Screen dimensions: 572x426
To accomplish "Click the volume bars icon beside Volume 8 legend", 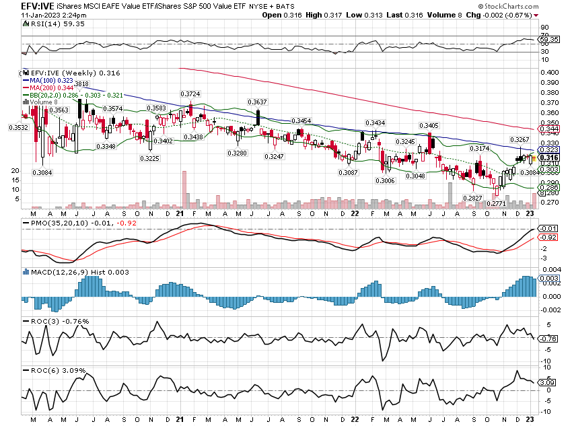I will [26, 102].
